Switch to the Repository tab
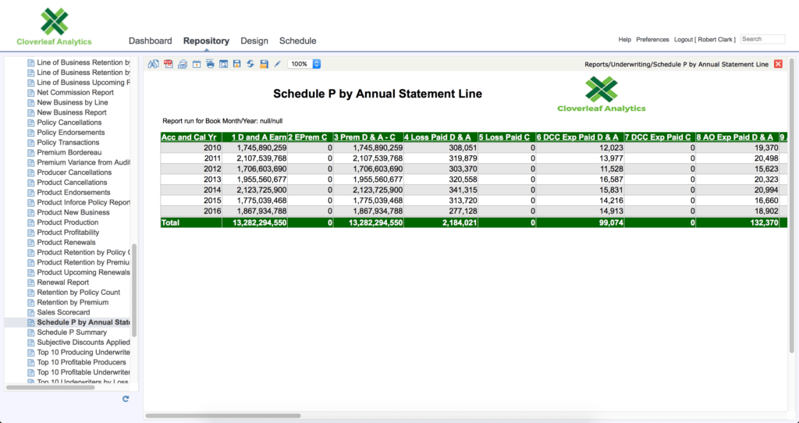The width and height of the screenshot is (799, 423). [206, 41]
